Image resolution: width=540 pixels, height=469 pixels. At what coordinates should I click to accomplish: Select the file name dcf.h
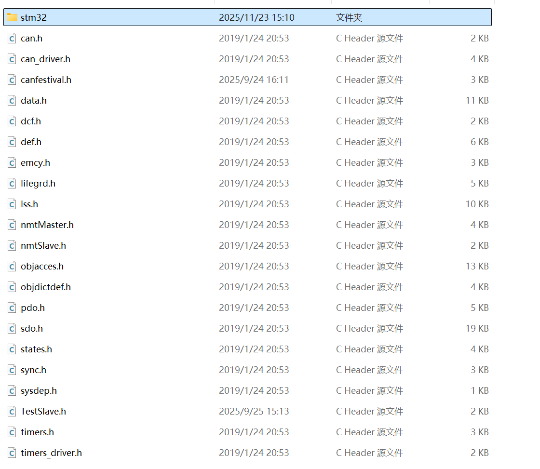coord(31,121)
